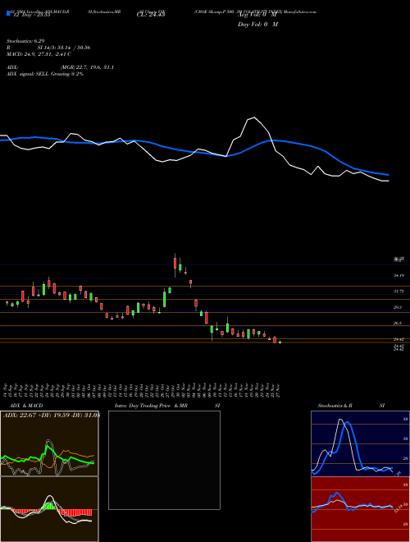The image size is (410, 542).
Task: Click the 'ADX: 22.67 +DY: 19.59 -DY: 31.08' header
Action: point(51,416)
